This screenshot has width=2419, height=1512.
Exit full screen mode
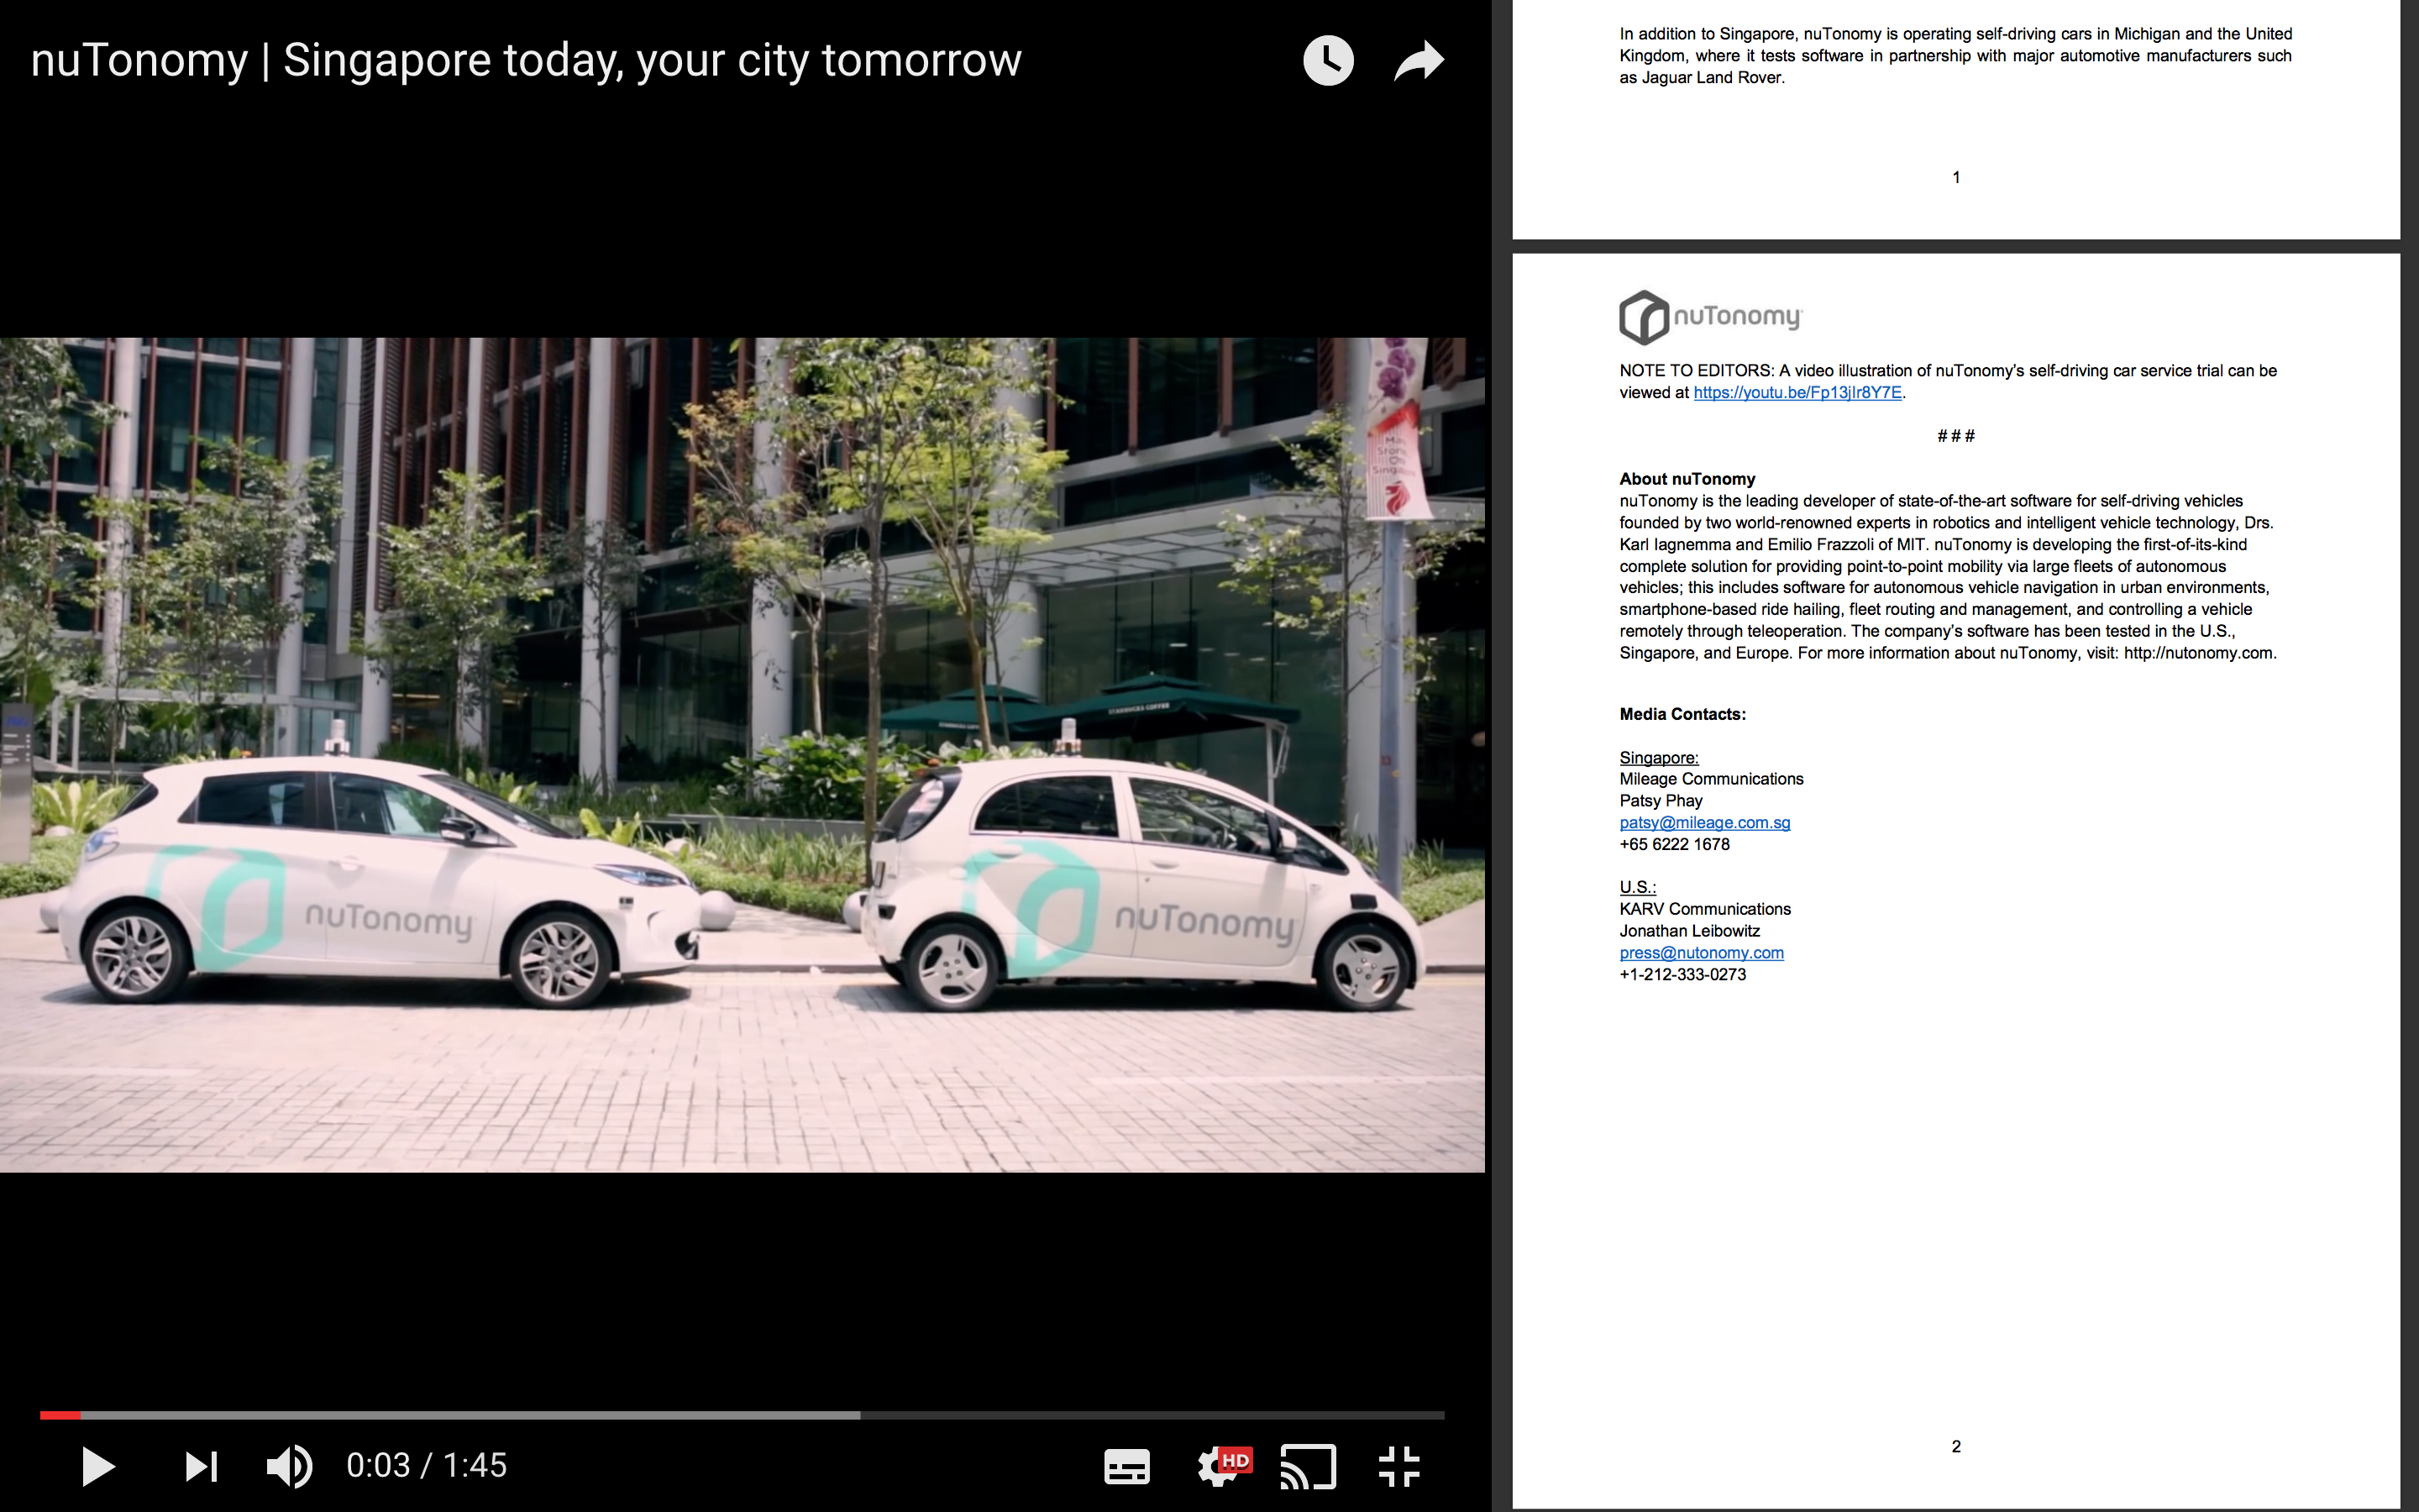[1398, 1467]
